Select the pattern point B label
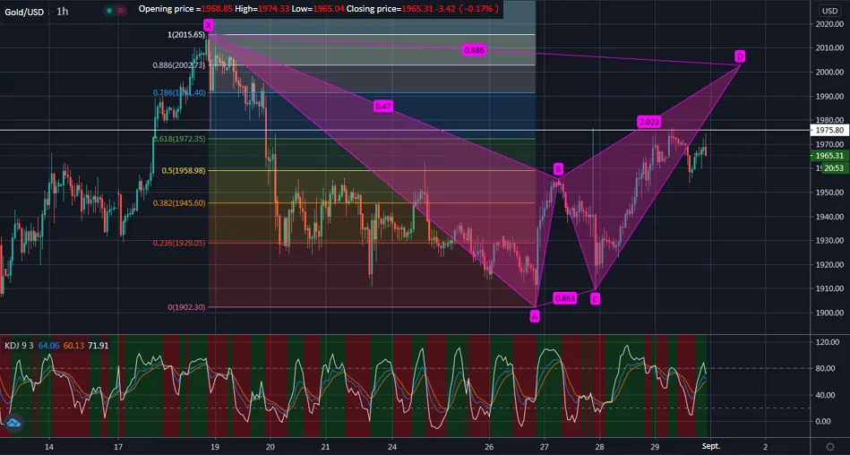This screenshot has height=455, width=850. (558, 170)
